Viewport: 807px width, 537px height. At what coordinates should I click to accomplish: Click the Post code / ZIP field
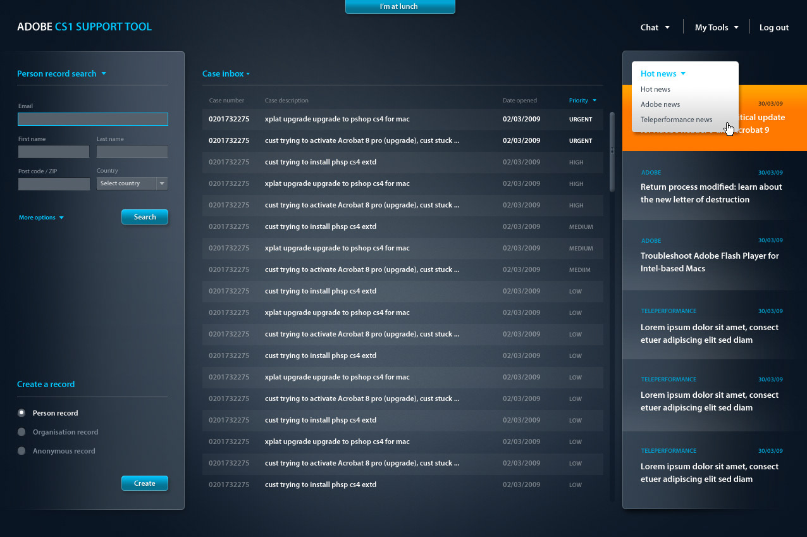pyautogui.click(x=54, y=184)
